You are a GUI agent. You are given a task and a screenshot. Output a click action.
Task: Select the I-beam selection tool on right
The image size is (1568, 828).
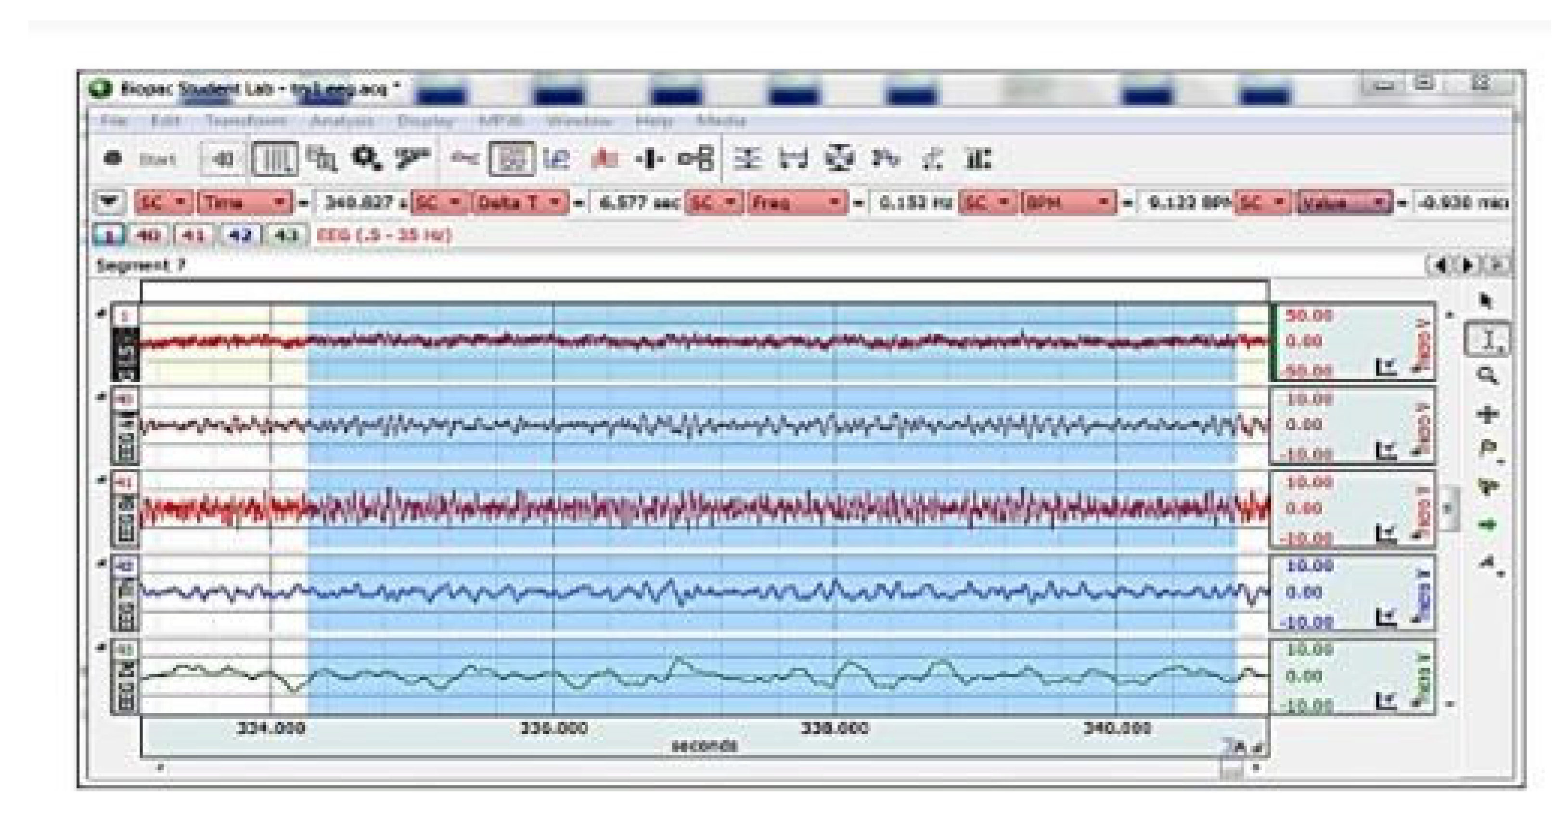click(x=1488, y=339)
